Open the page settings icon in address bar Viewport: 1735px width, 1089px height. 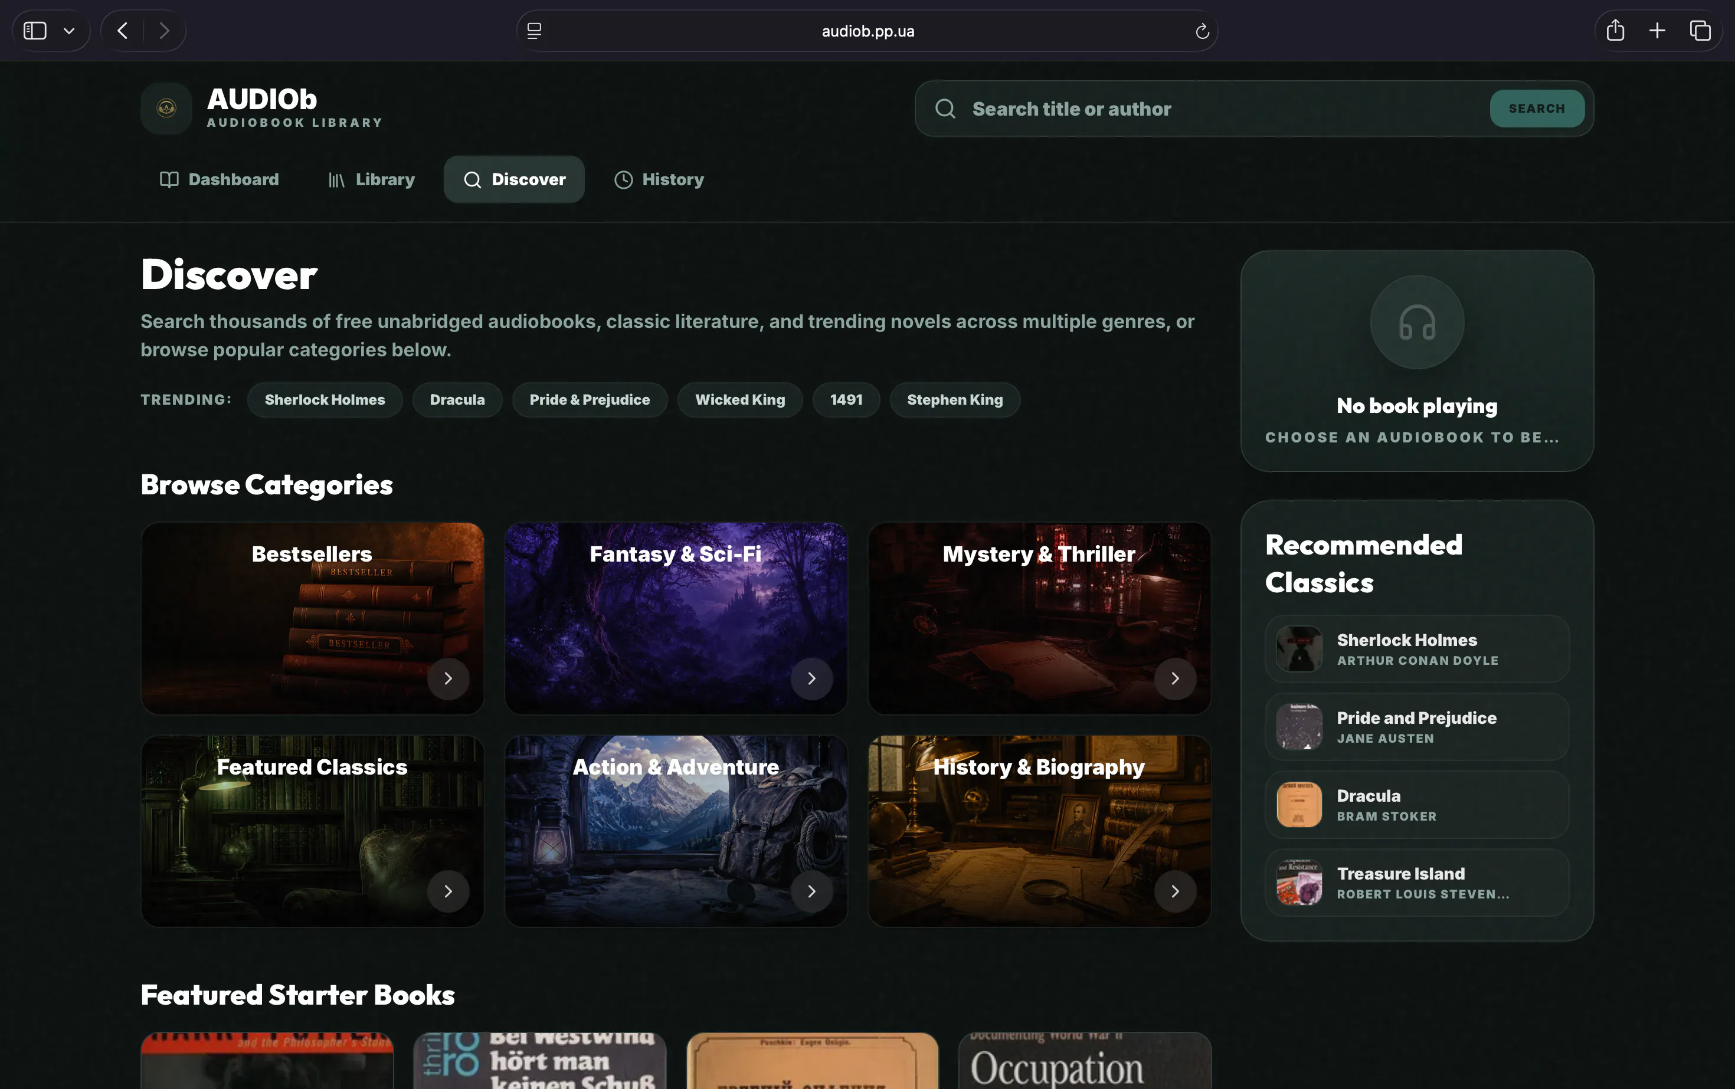click(x=534, y=31)
